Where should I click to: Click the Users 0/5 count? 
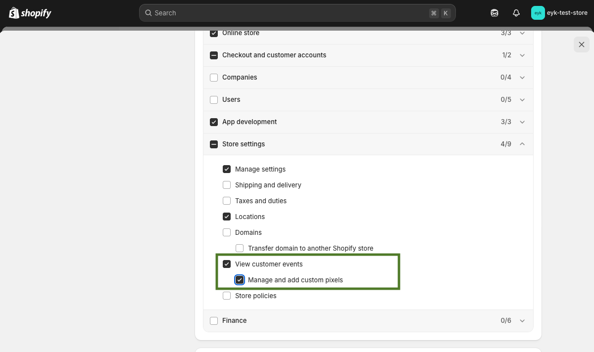click(506, 100)
